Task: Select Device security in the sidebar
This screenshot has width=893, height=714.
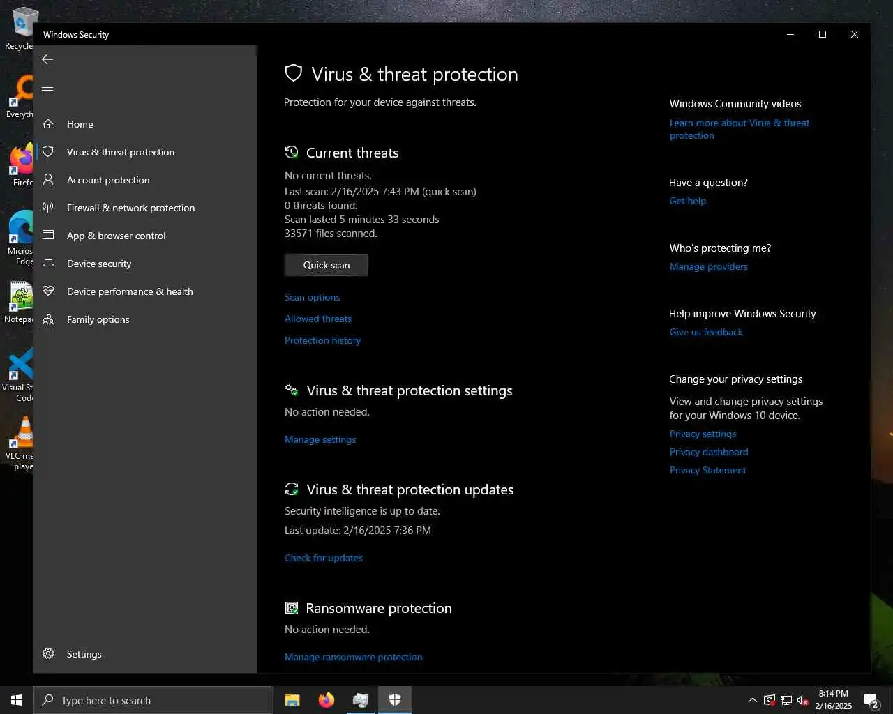Action: pos(145,264)
